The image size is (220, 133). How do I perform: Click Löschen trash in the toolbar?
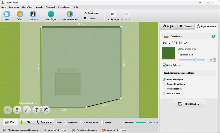(x=90, y=18)
